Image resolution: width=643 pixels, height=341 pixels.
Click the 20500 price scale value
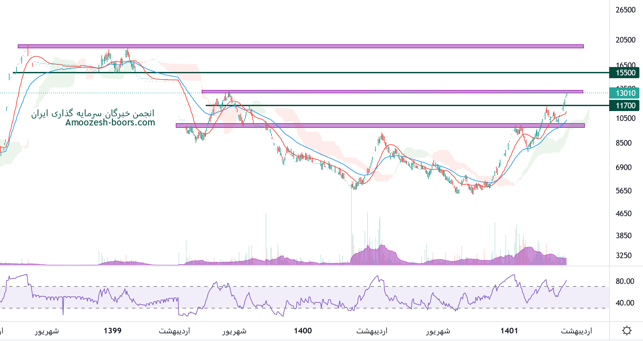(625, 40)
